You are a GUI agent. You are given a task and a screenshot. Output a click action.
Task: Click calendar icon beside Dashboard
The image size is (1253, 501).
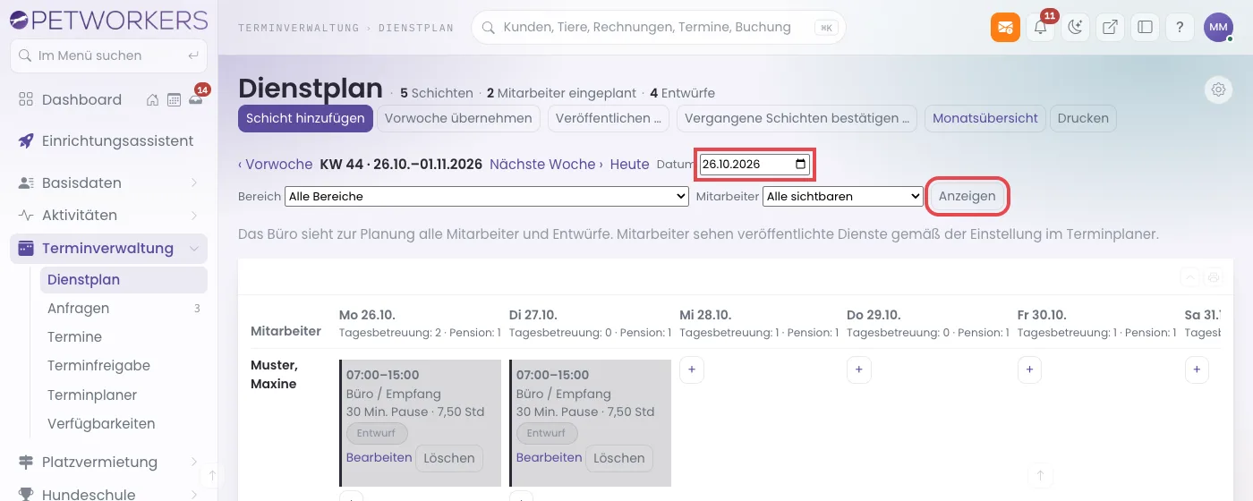coord(174,99)
